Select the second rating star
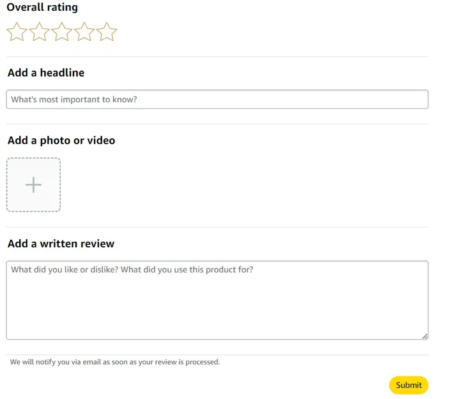This screenshot has height=399, width=452. coord(40,32)
